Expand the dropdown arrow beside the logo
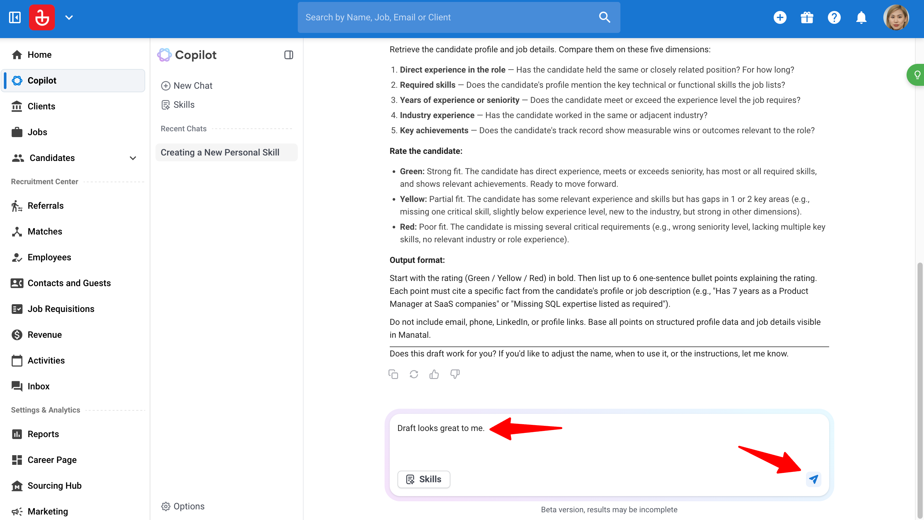The image size is (924, 520). click(x=69, y=17)
